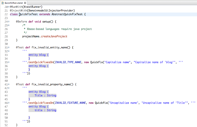Click the @Test annotation on line 31
Screen dimensions: 197x127
click(20, 47)
